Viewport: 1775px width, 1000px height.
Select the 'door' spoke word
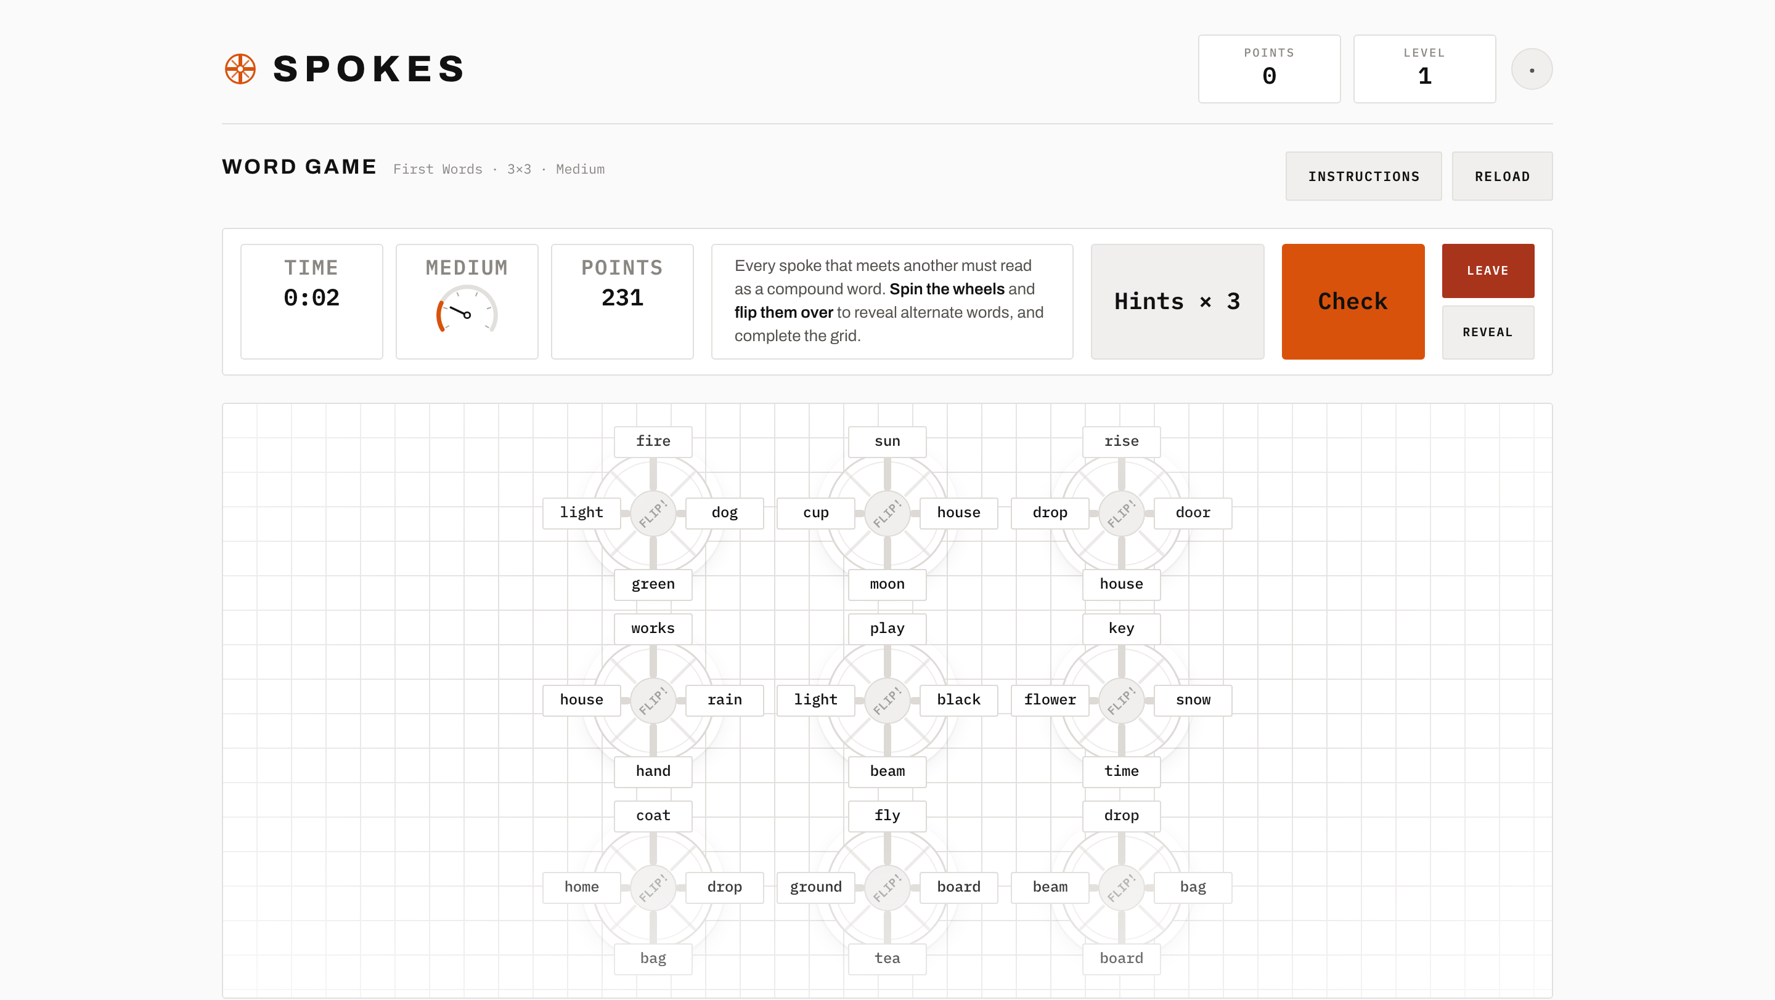coord(1193,513)
